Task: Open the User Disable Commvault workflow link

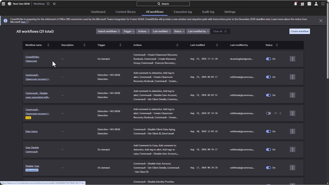Action: pyautogui.click(x=32, y=150)
